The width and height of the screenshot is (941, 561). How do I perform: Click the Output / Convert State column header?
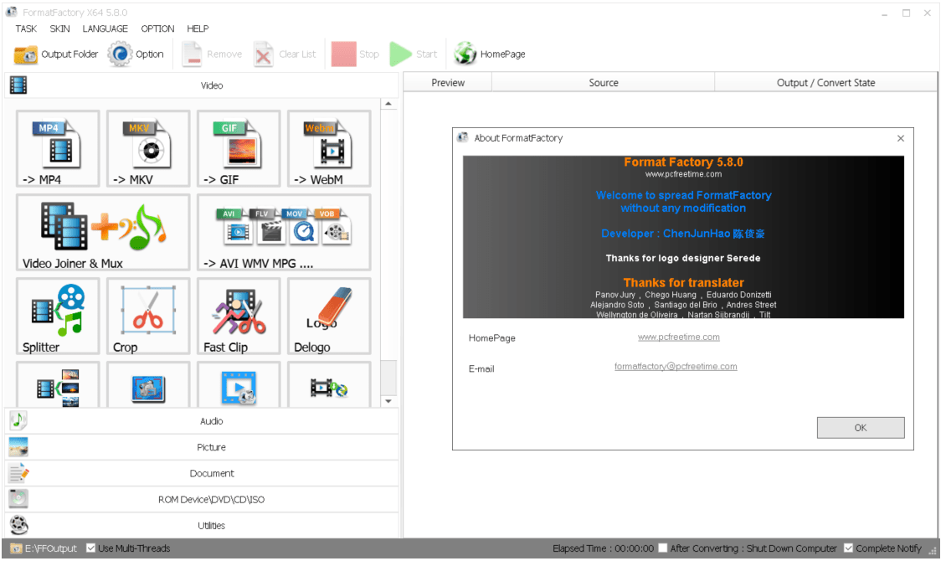click(x=825, y=83)
